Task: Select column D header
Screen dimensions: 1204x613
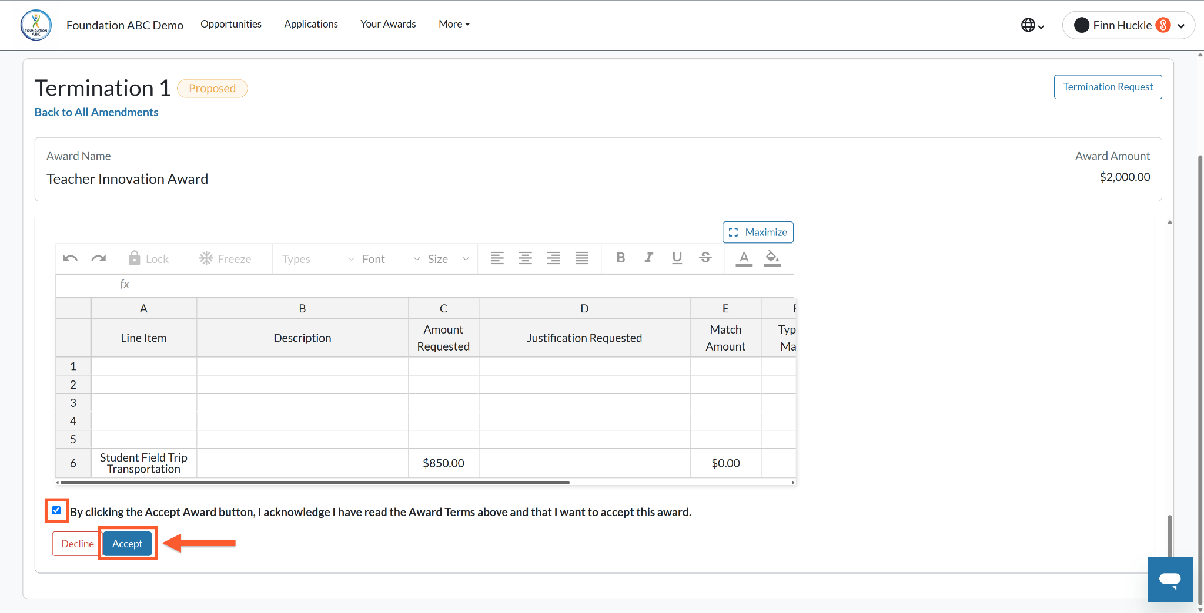Action: (584, 308)
